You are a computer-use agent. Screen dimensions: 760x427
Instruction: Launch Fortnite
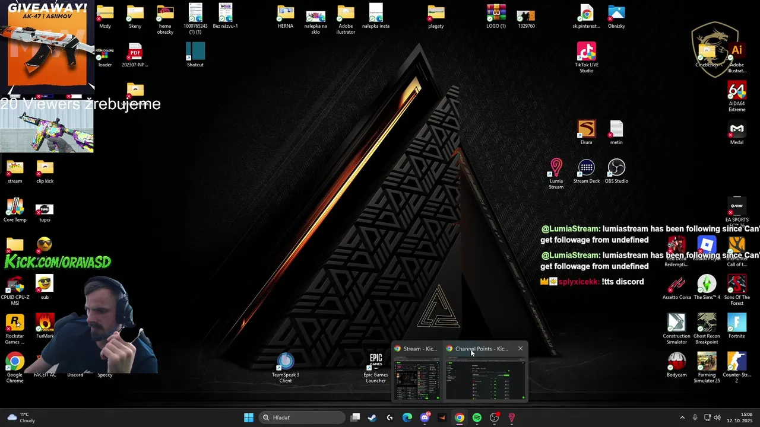(737, 326)
